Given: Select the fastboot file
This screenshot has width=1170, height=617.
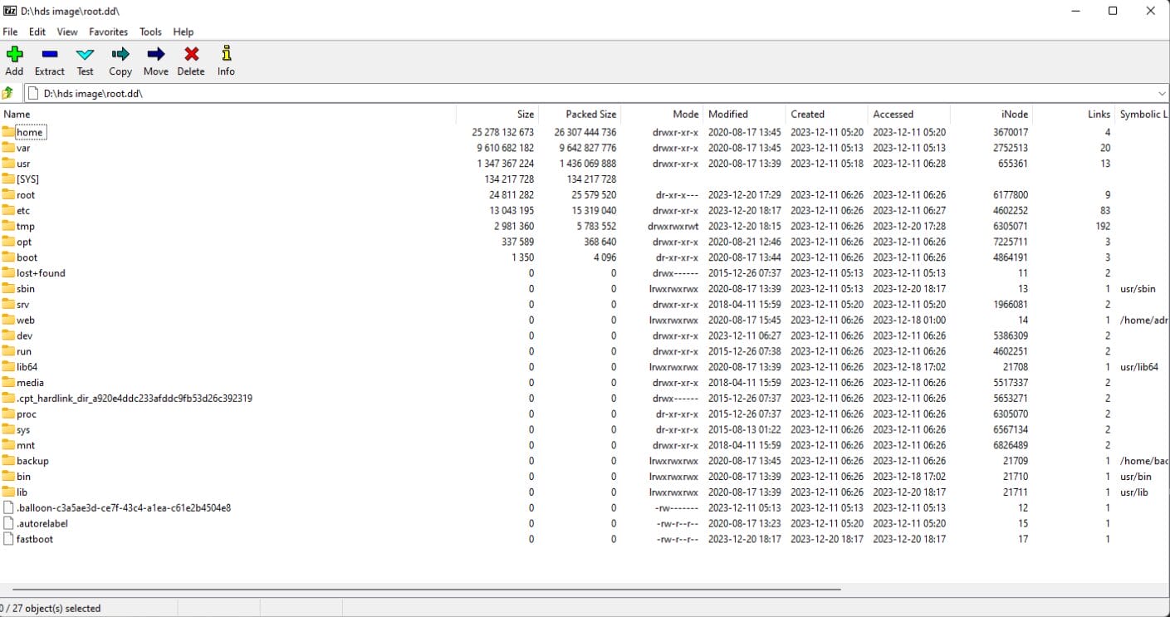Looking at the screenshot, I should coord(34,539).
